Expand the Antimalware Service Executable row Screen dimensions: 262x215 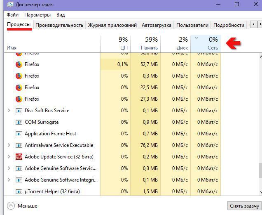pos(9,145)
